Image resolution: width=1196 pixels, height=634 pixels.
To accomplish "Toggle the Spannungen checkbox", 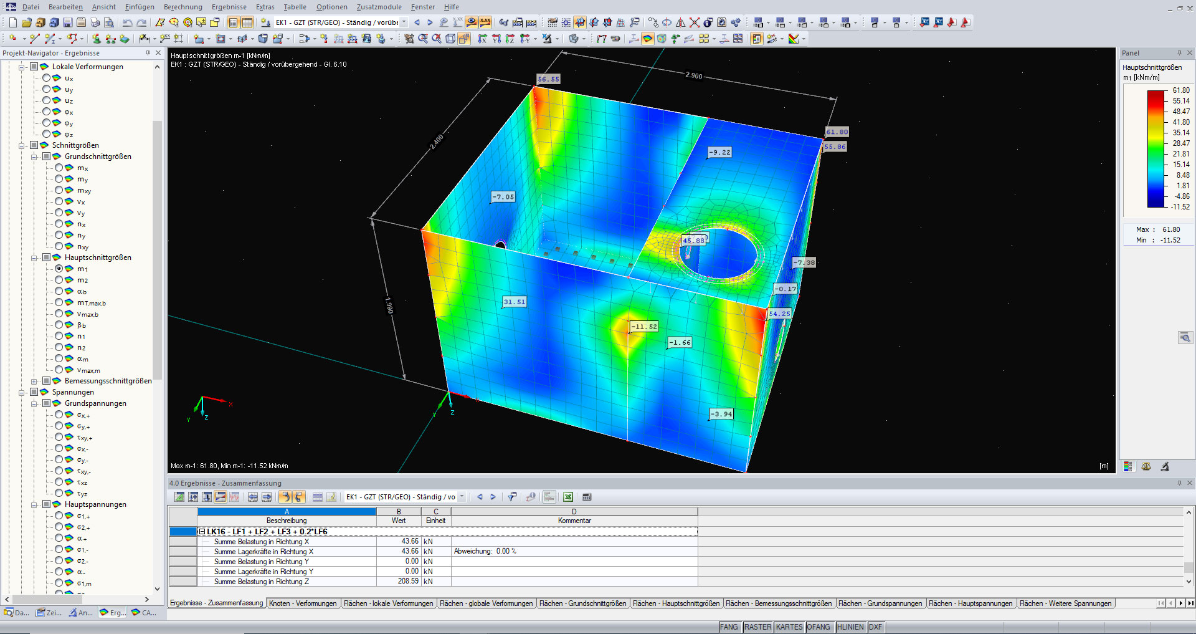I will pyautogui.click(x=34, y=392).
